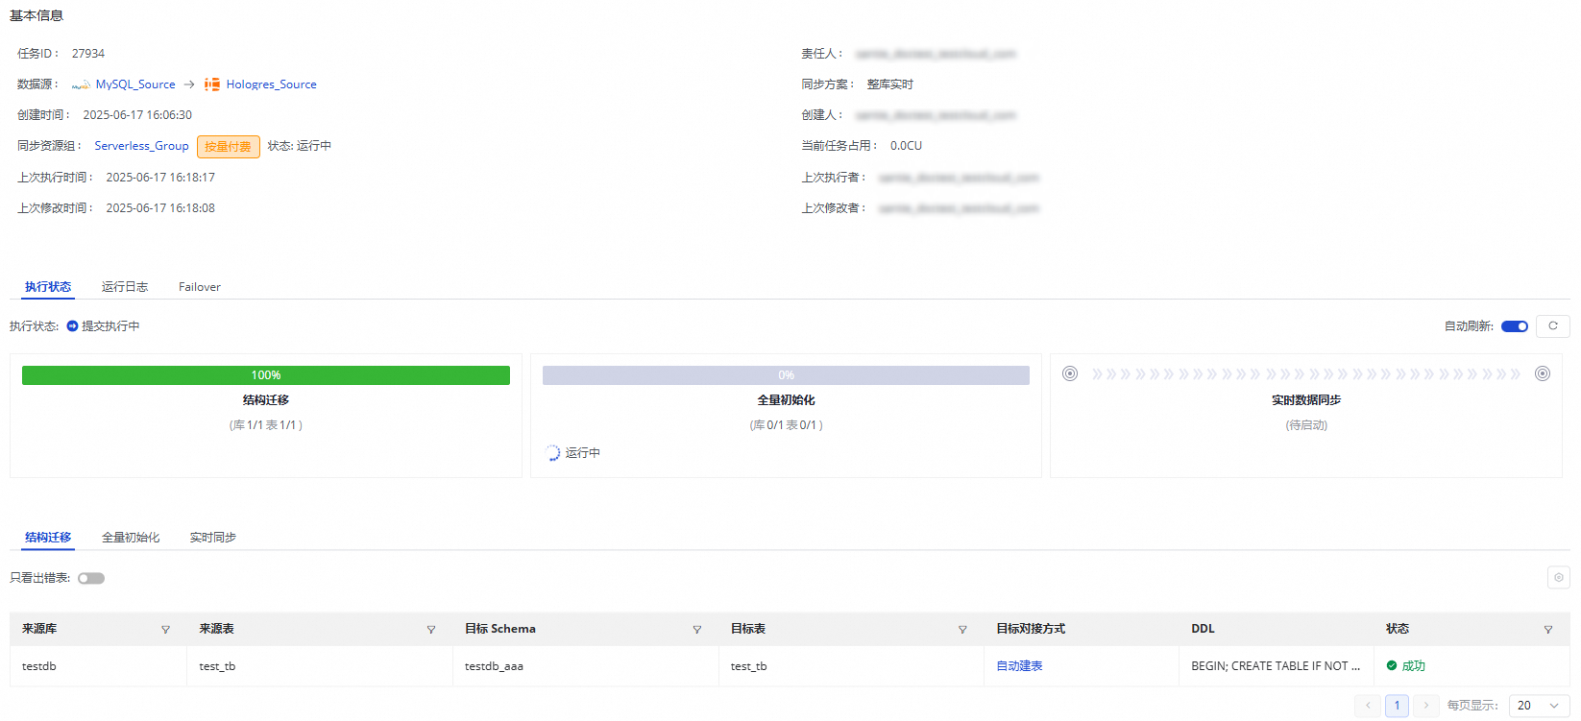This screenshot has width=1581, height=721.
Task: Select the 实时同步 lower tab
Action: pos(213,538)
